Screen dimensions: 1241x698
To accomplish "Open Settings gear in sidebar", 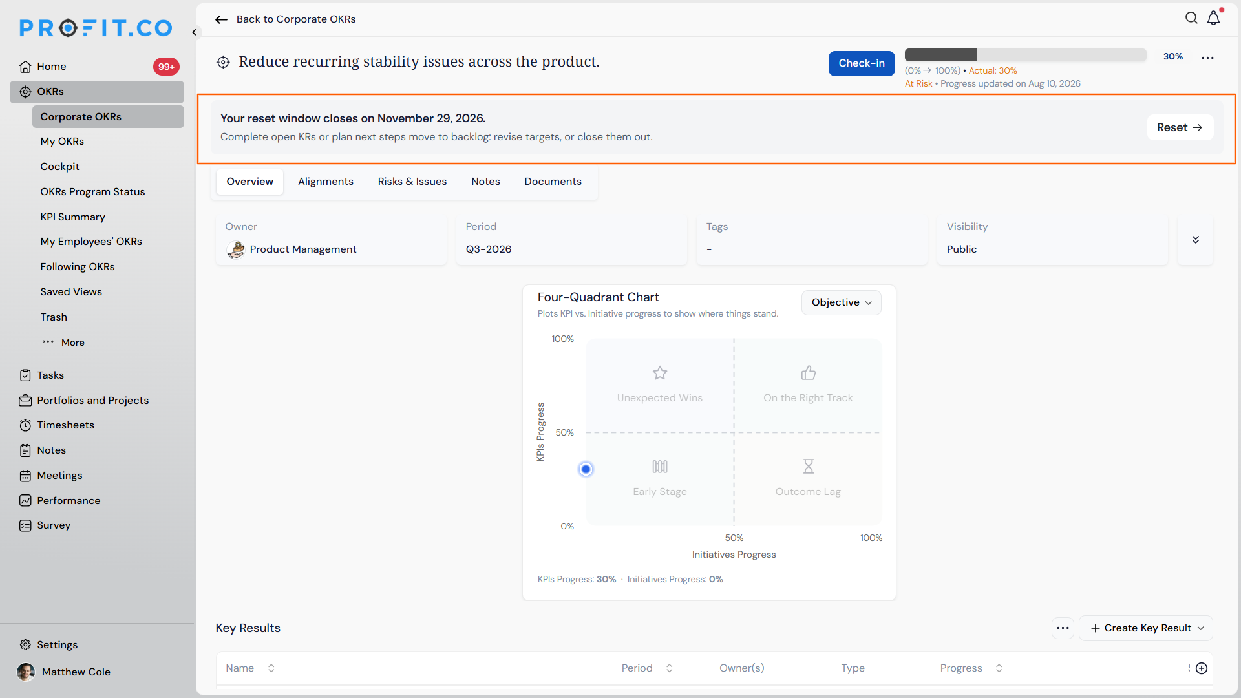I will (25, 645).
